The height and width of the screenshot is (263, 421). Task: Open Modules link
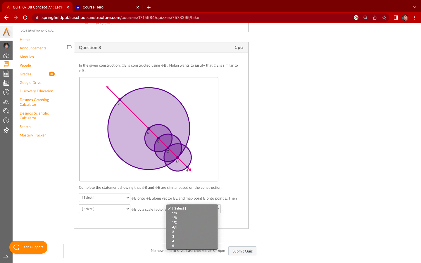coord(27,57)
